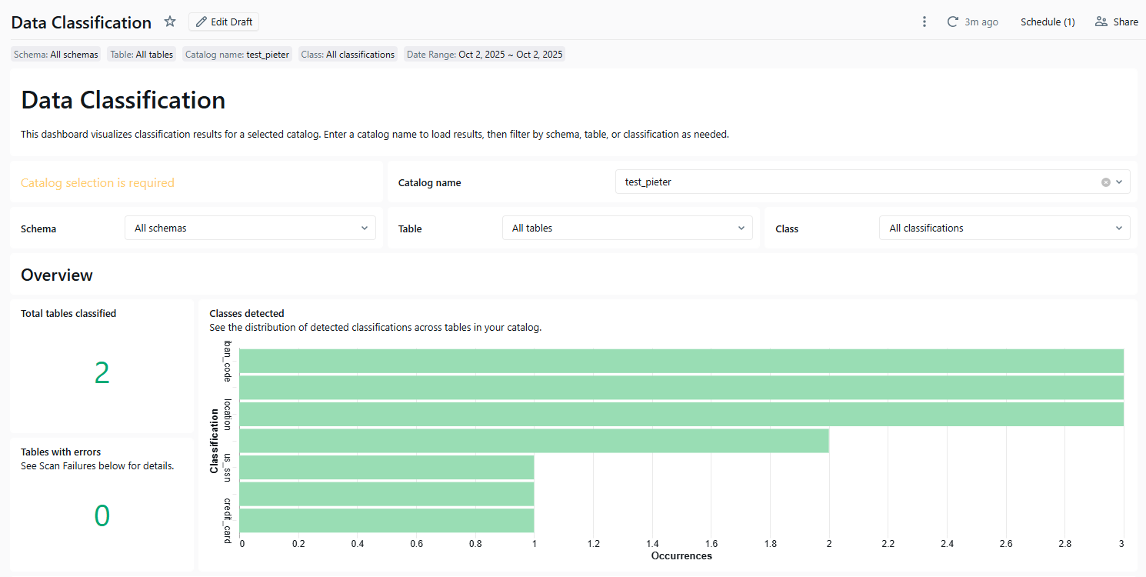Click the pencil icon in Edit Draft
The height and width of the screenshot is (577, 1146).
click(202, 22)
